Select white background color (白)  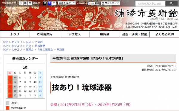pyautogui.click(x=54, y=3)
